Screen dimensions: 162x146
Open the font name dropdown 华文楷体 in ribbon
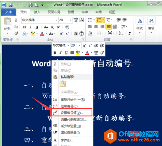pyautogui.click(x=39, y=20)
